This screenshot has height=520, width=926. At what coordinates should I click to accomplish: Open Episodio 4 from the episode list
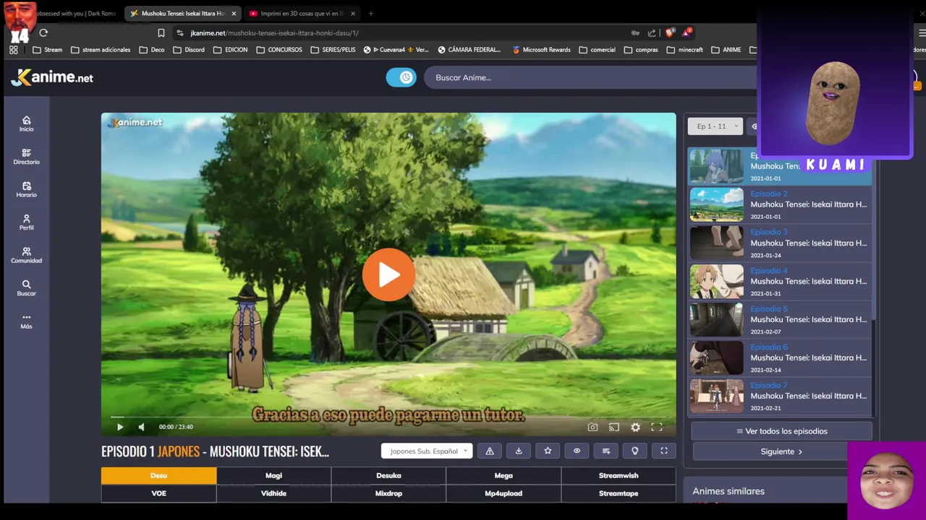(780, 281)
